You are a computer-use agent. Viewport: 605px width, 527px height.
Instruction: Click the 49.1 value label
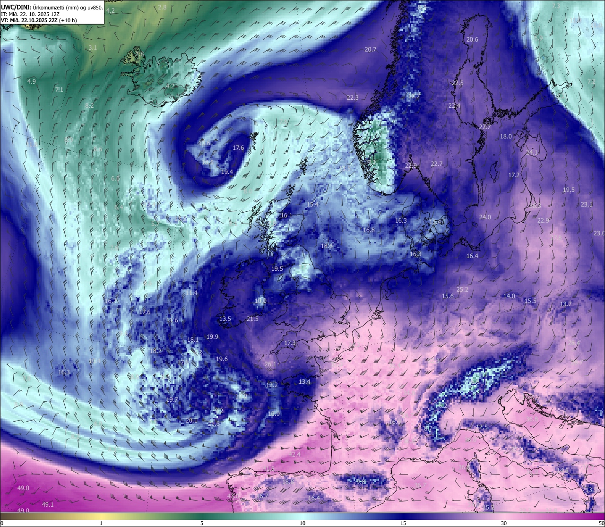(48, 505)
